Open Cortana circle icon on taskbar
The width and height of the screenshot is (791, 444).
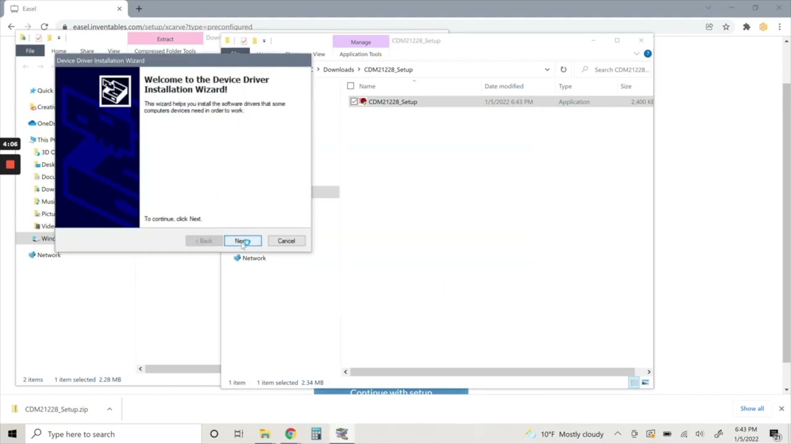pos(214,434)
